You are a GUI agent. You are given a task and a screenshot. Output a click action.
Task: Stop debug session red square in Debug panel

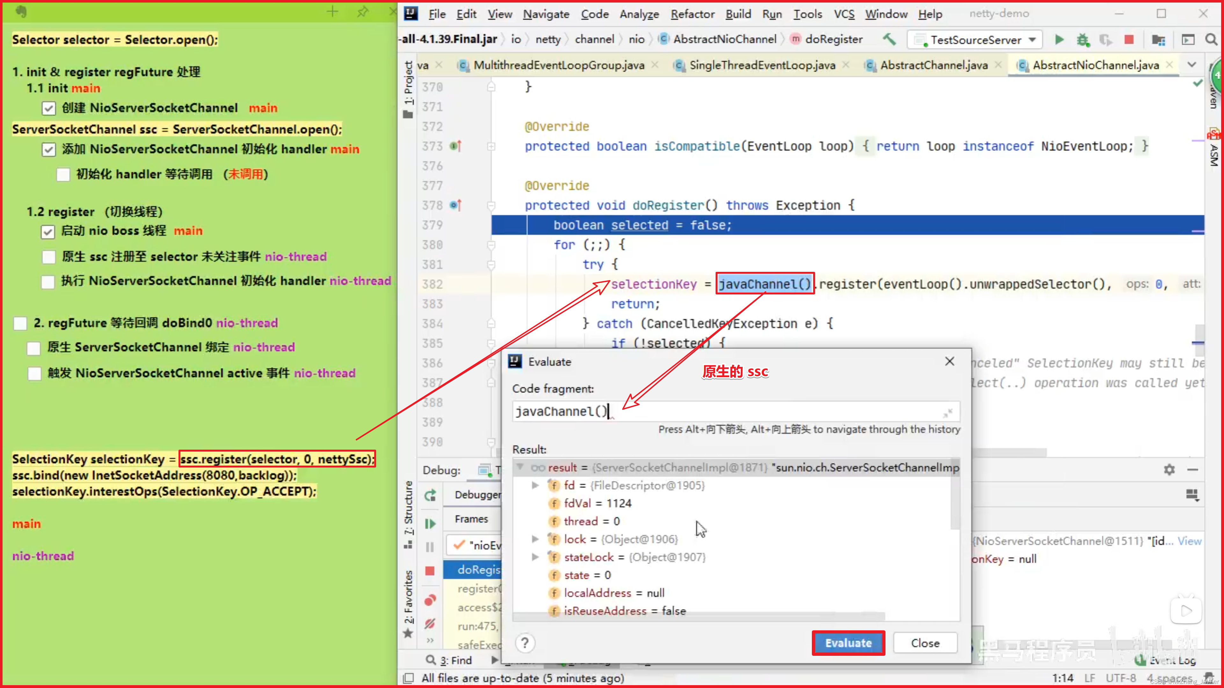coord(430,571)
